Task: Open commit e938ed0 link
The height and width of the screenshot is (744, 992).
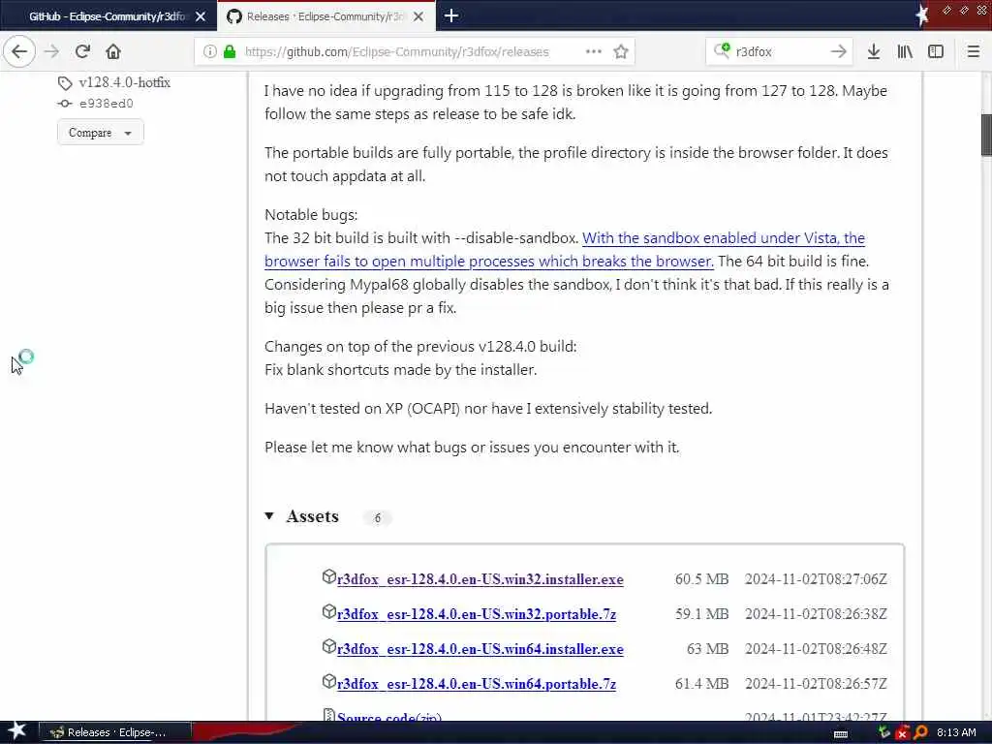Action: (x=107, y=103)
